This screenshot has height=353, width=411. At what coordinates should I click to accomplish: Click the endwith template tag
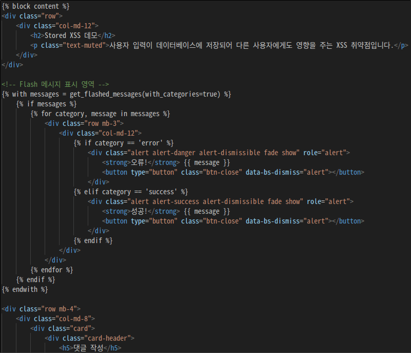(x=25, y=289)
